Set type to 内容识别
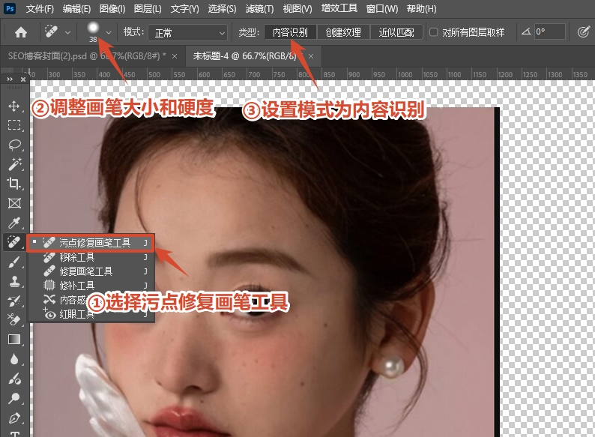 [289, 32]
